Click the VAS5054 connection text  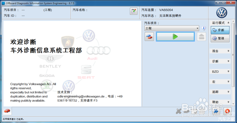point(166,10)
